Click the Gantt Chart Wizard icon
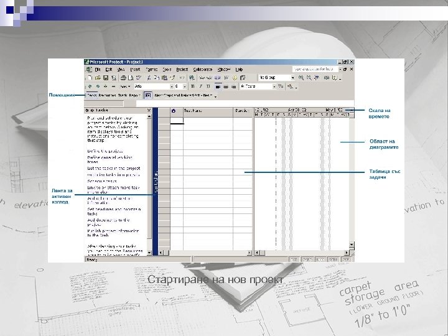The width and height of the screenshot is (448, 336). point(290,86)
